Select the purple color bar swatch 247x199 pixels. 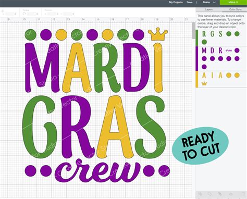[x=197, y=58]
